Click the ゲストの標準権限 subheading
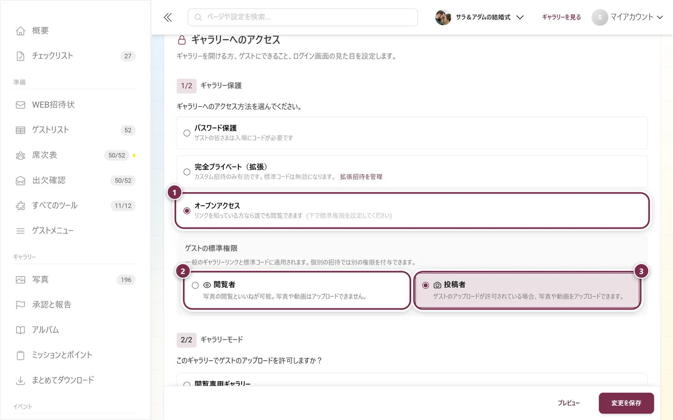 (211, 248)
